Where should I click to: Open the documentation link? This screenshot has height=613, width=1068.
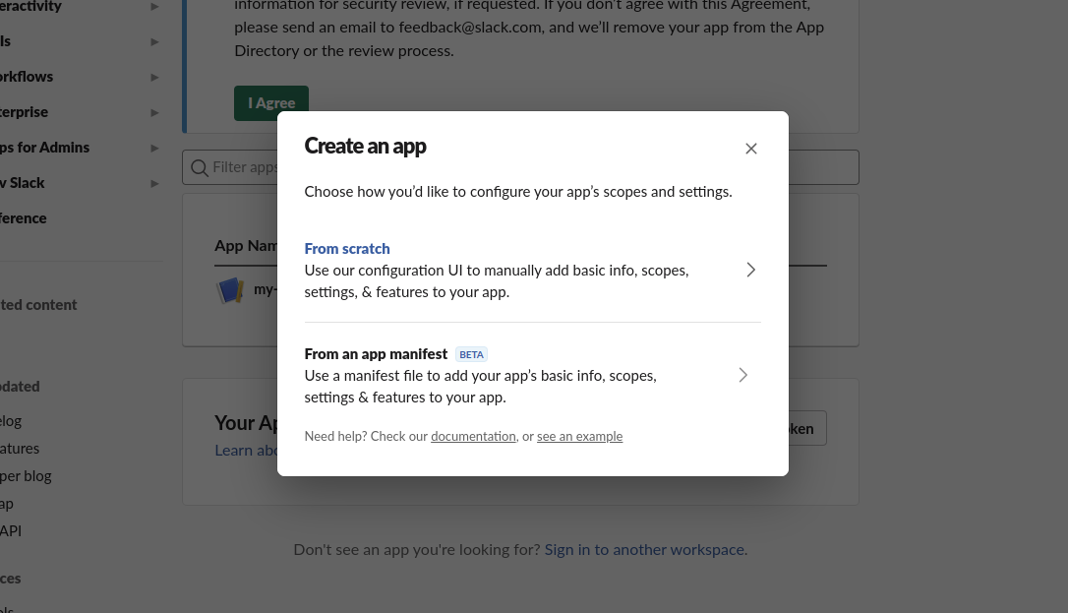click(473, 436)
